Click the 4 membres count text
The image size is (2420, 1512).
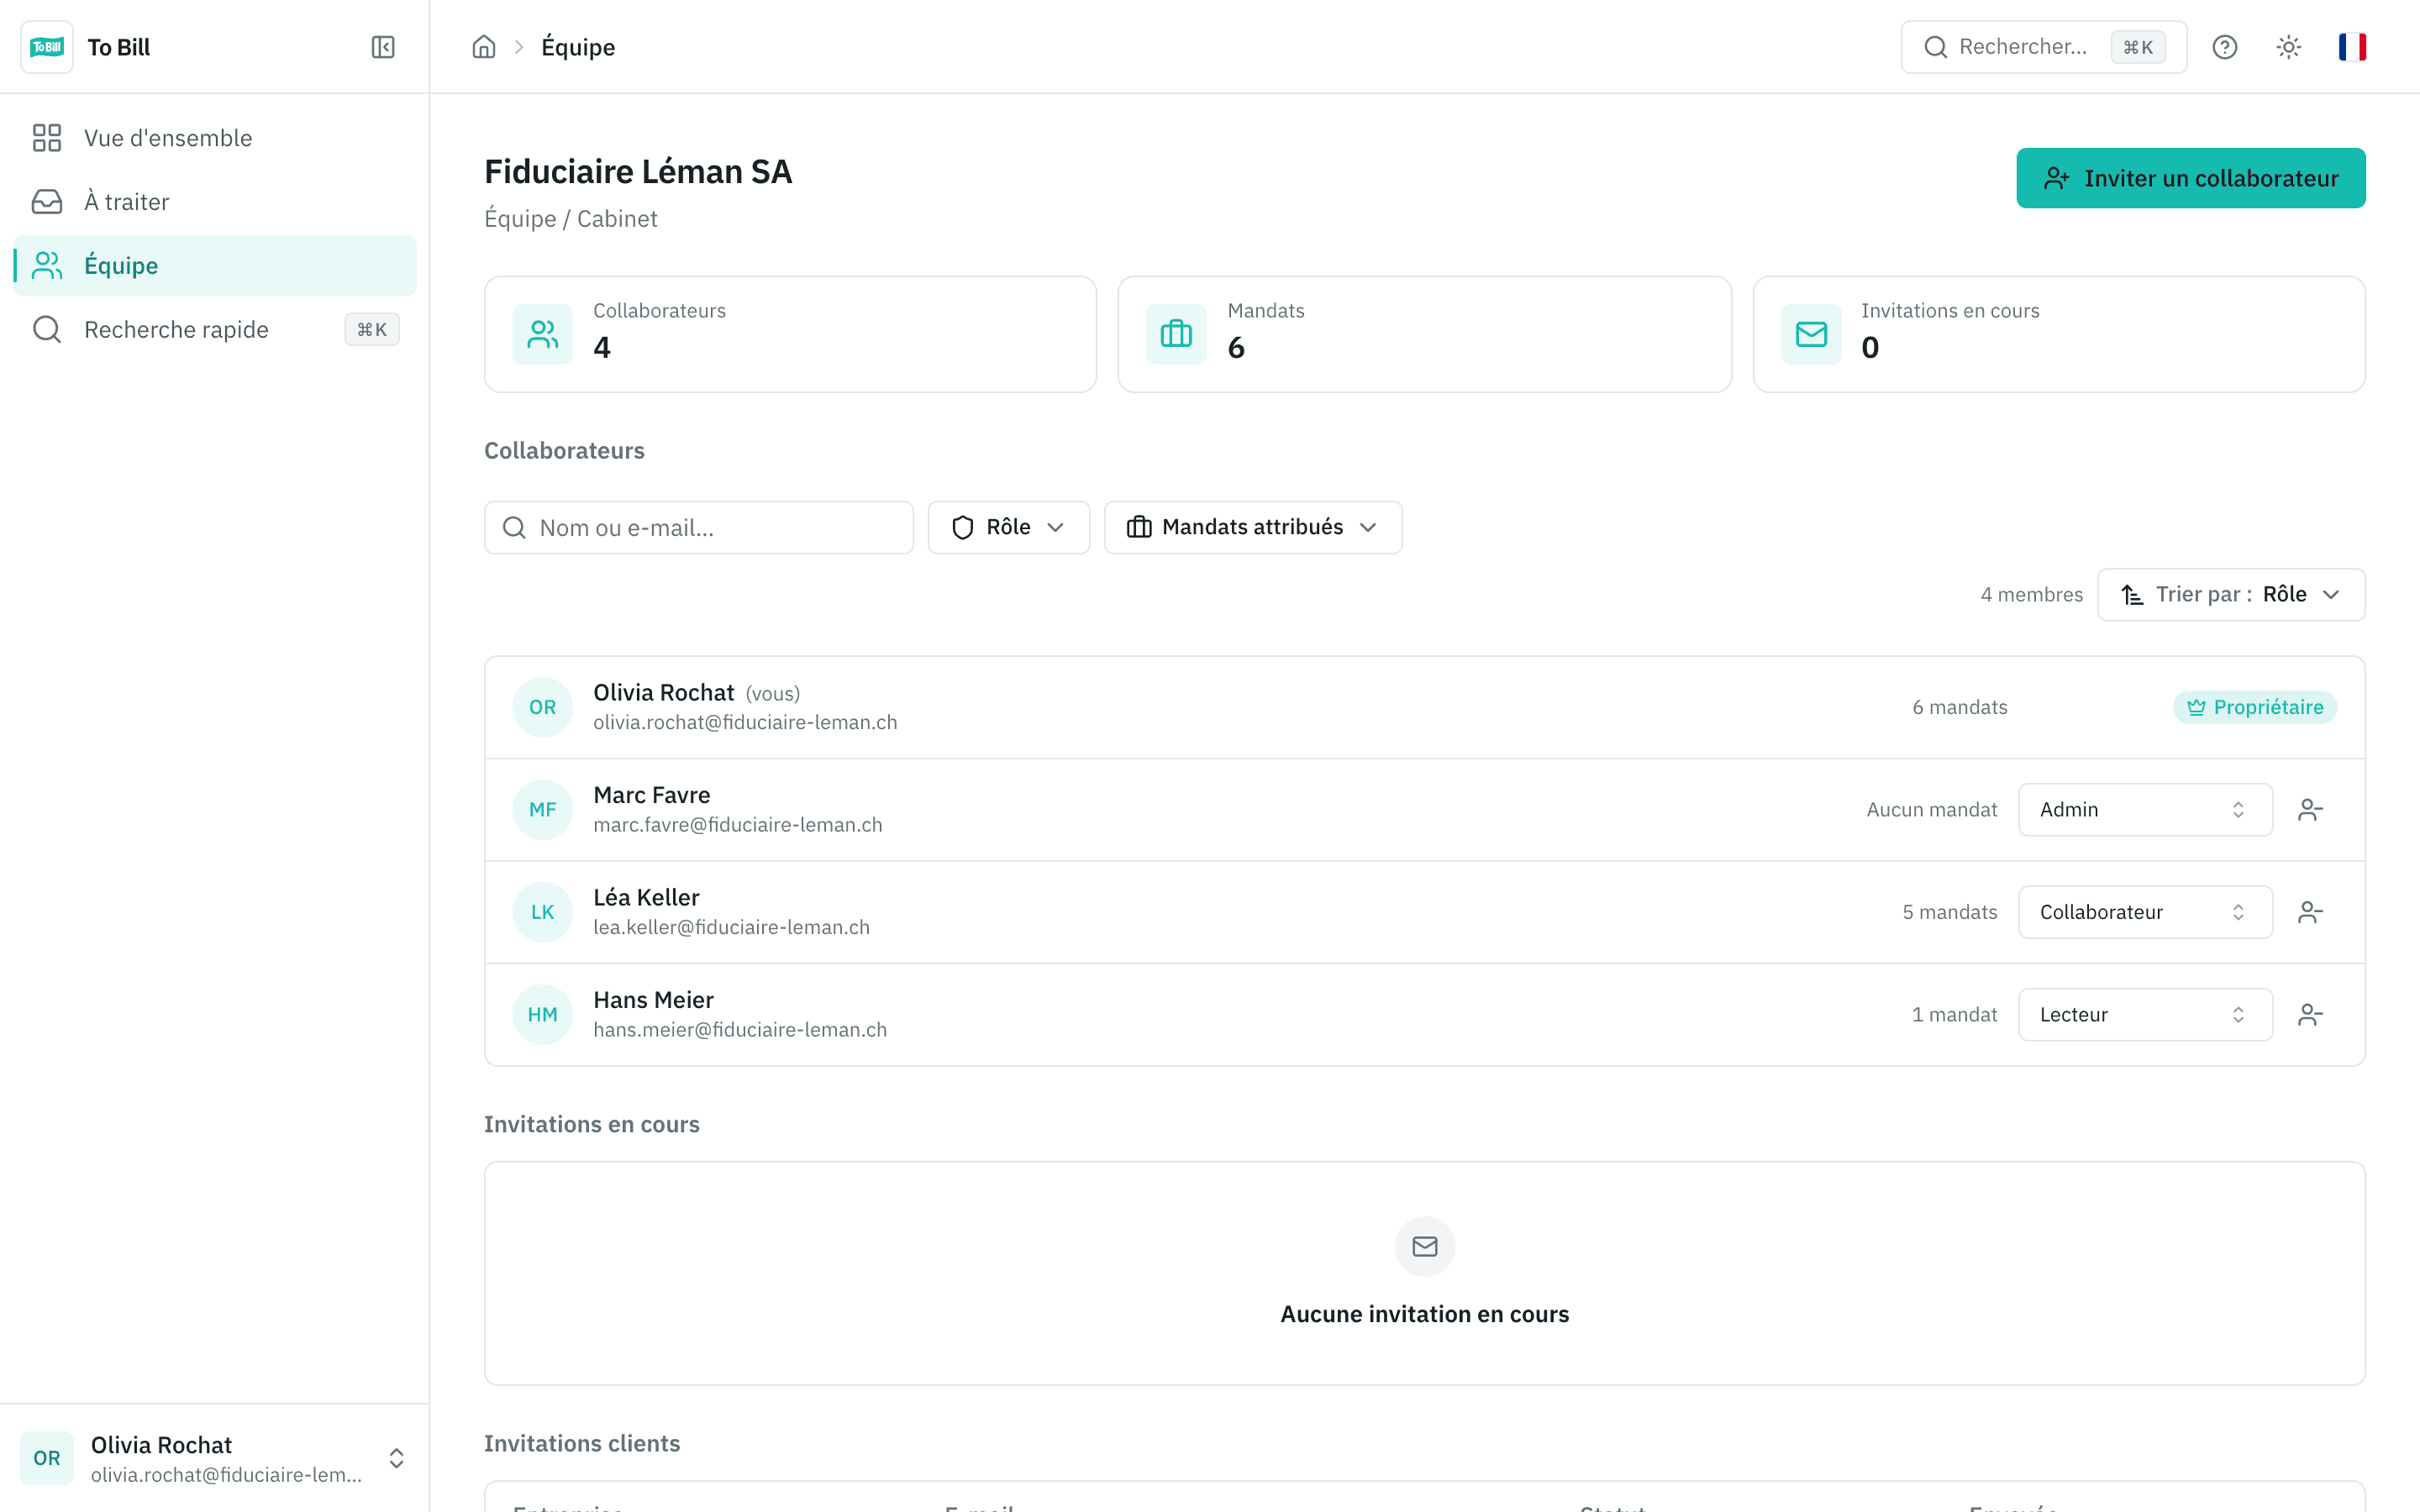(2031, 595)
